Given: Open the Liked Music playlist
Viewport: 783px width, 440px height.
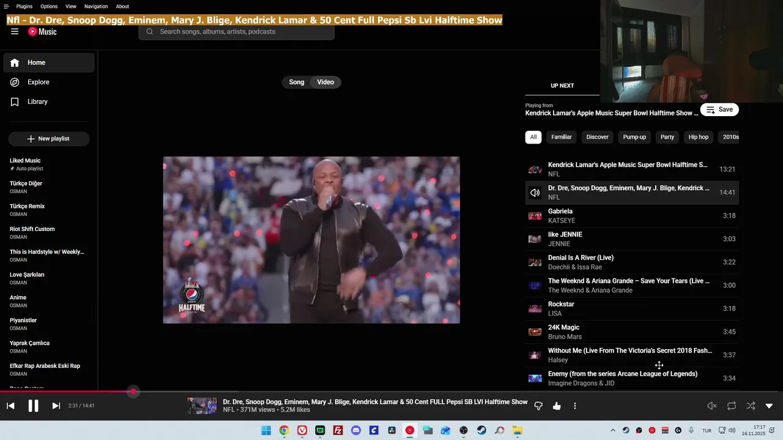Looking at the screenshot, I should (x=49, y=164).
